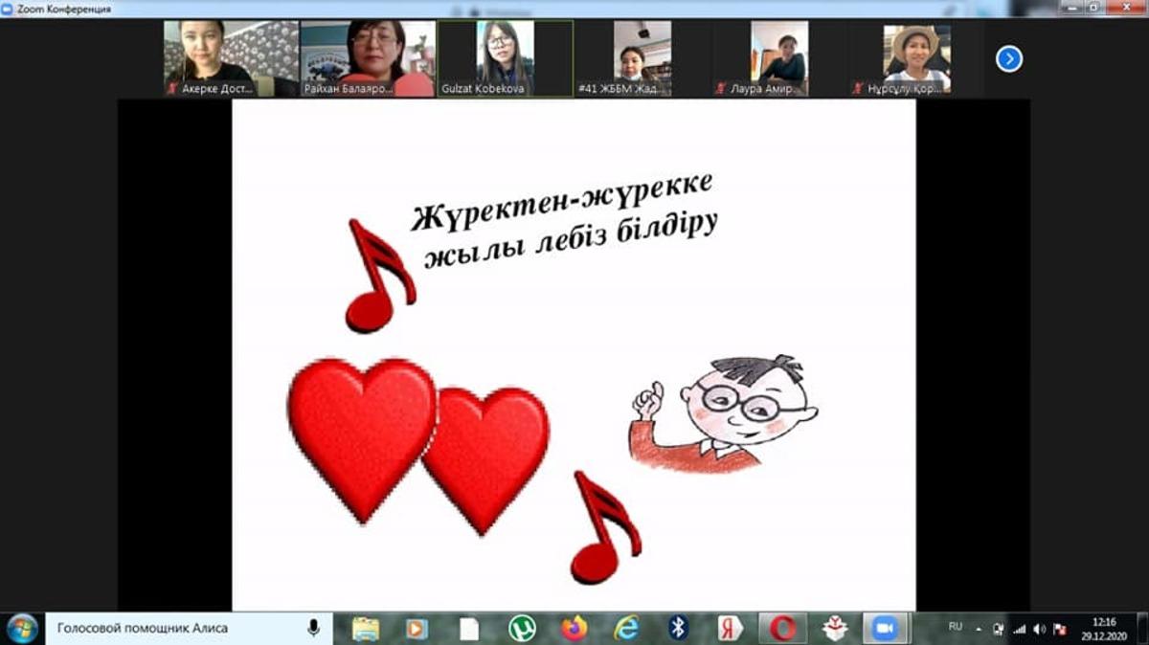1149x645 pixels.
Task: Click Райхан Балаяро... participant video tile
Action: point(368,57)
